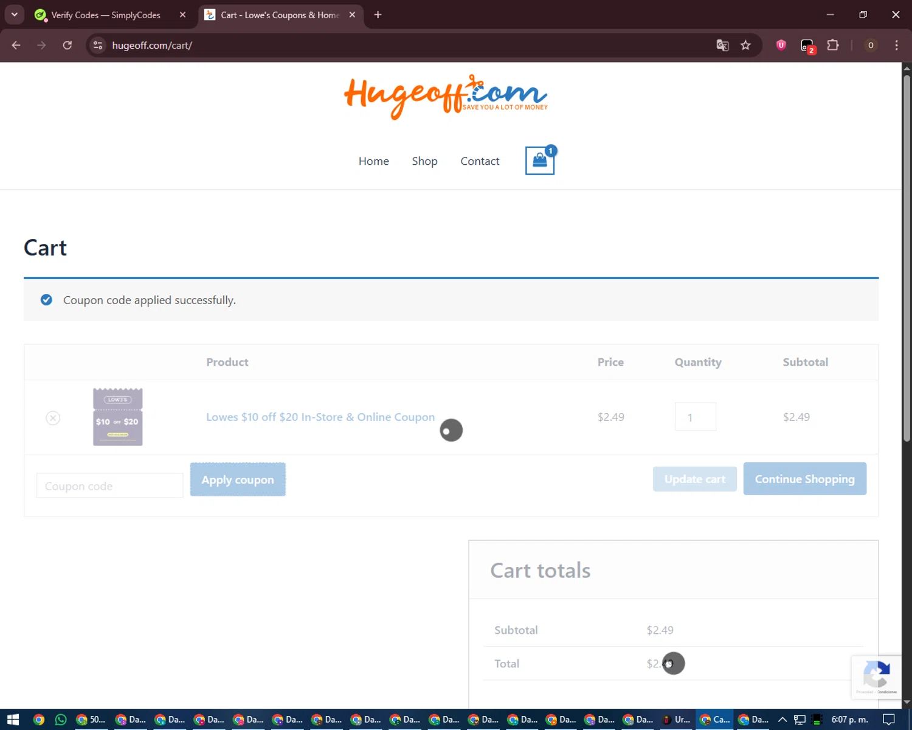Screen dimensions: 912x730
Task: Open the Chrome three-dot menu
Action: pos(896,45)
